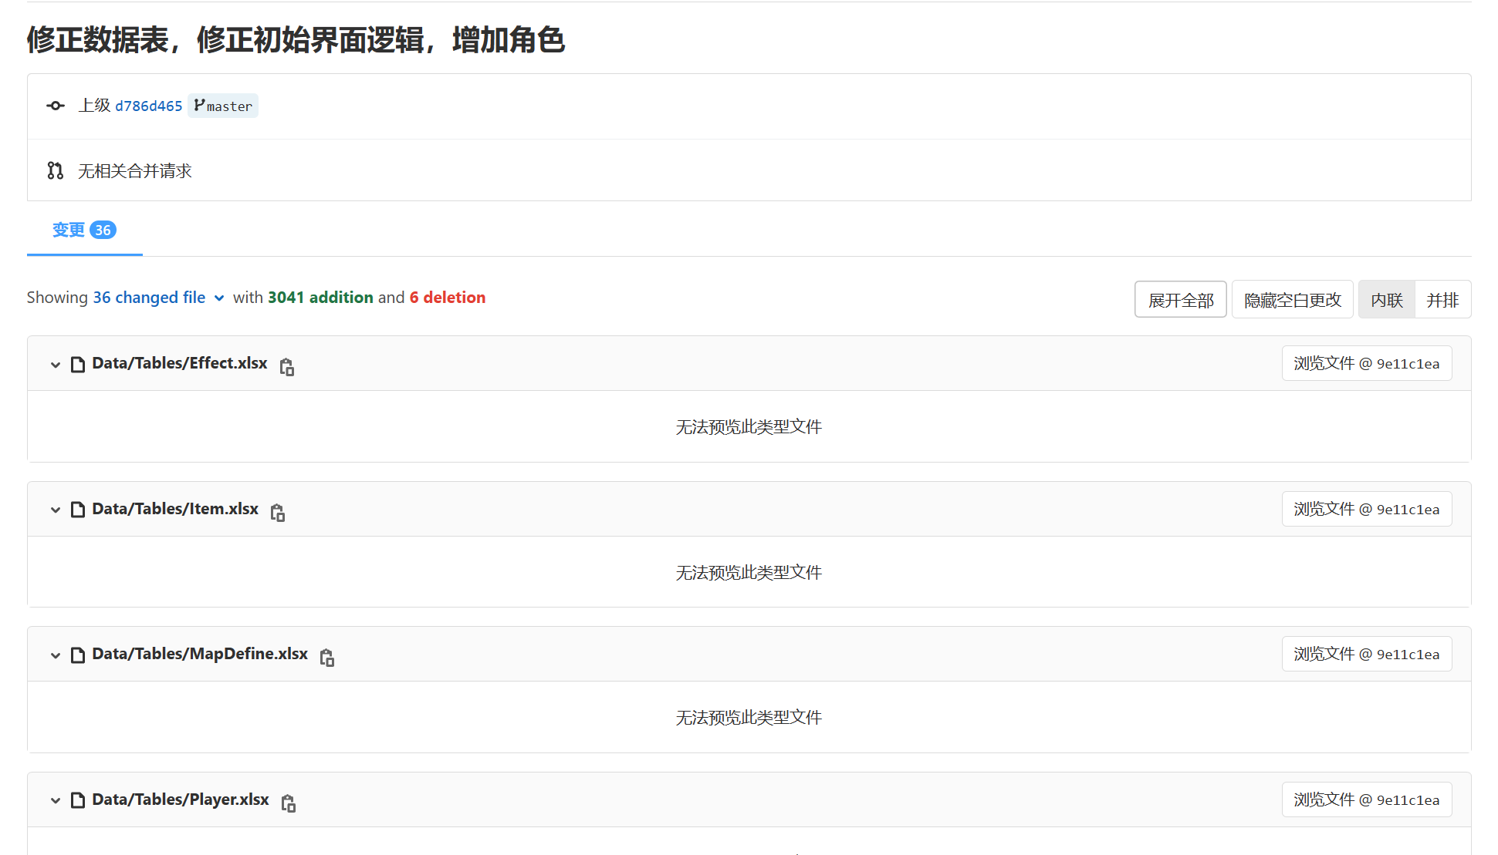Screen dimensions: 1498x855
Task: Open parent commit d786d465
Action: (148, 106)
